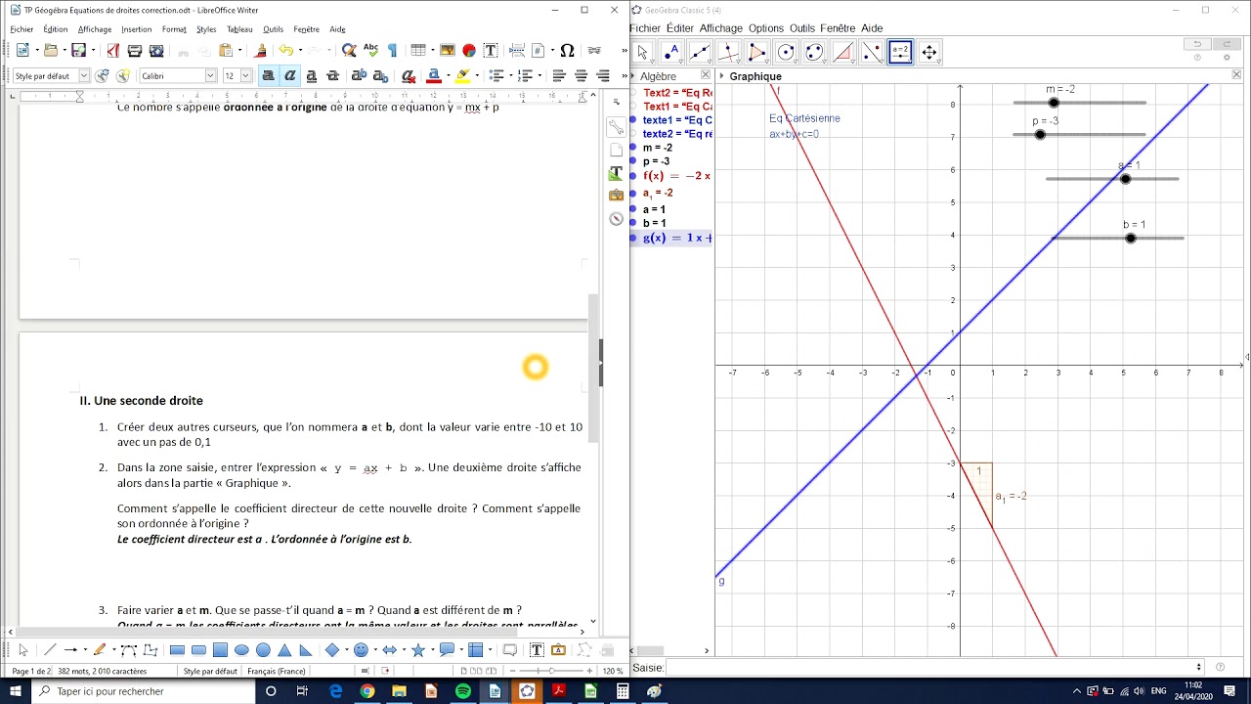Toggle underline formatting in Writer

pyautogui.click(x=311, y=75)
